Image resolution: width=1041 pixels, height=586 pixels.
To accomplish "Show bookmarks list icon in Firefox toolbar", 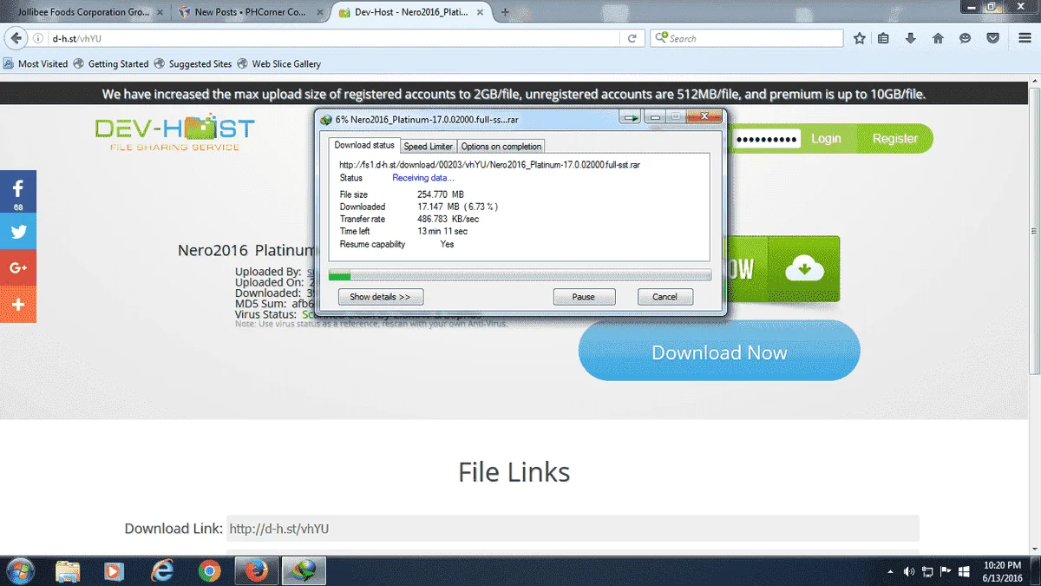I will (884, 38).
